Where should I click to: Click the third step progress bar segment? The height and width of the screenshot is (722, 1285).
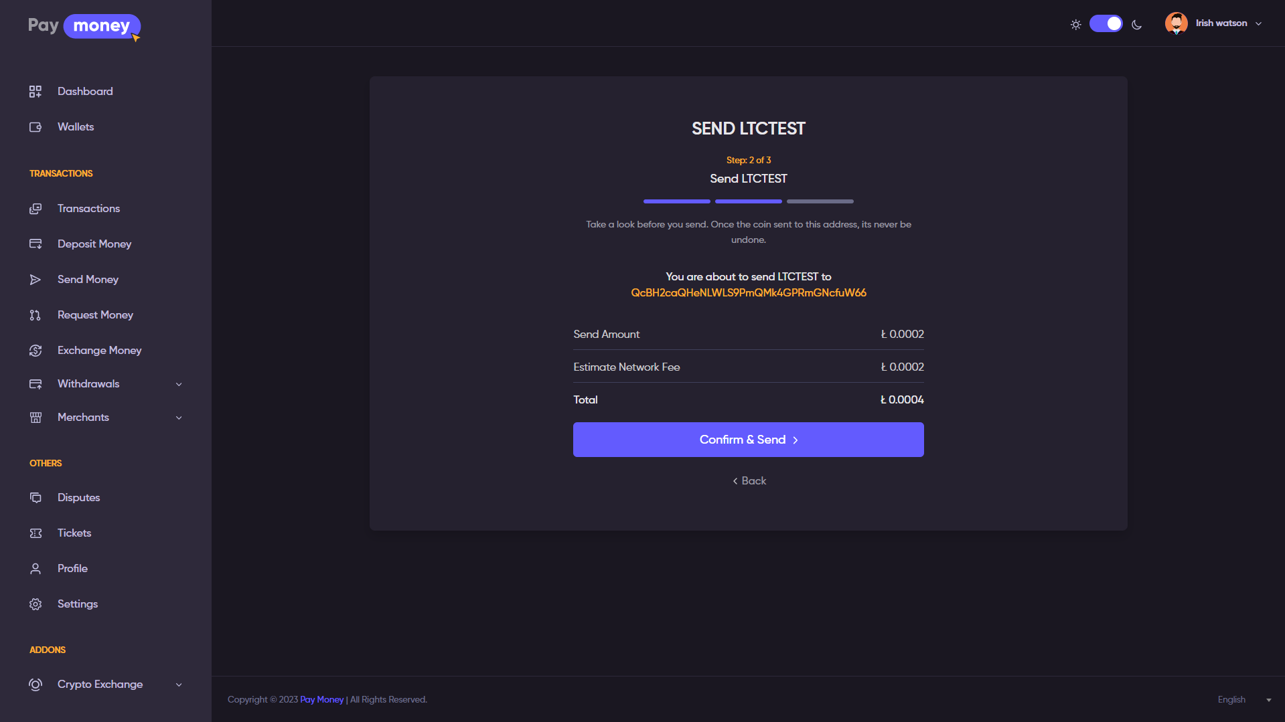[820, 201]
